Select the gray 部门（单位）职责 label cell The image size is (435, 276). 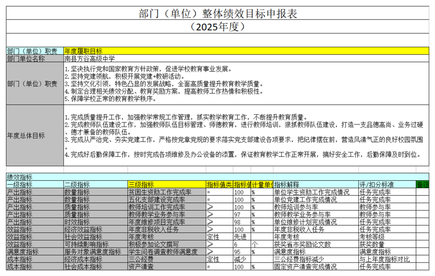[35, 84]
